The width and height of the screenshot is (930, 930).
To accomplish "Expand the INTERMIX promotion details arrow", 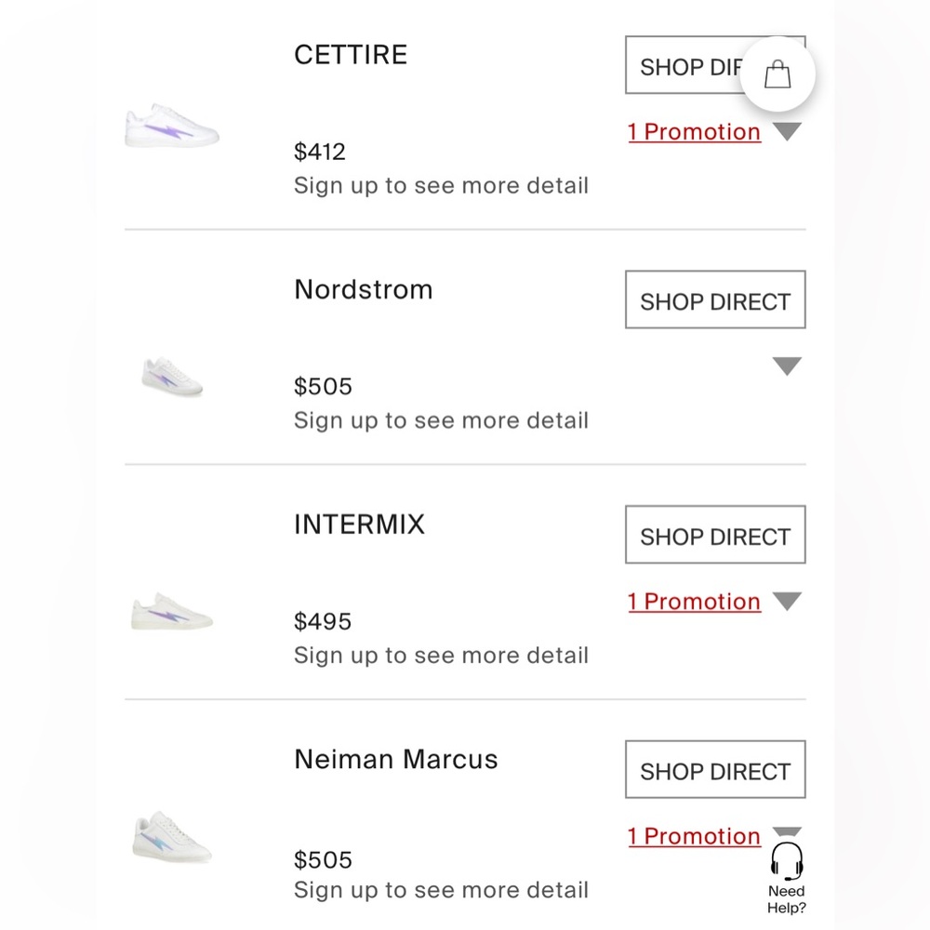I will coord(787,603).
